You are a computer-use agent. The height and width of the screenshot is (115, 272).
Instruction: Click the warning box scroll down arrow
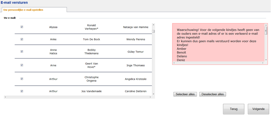tap(266, 60)
